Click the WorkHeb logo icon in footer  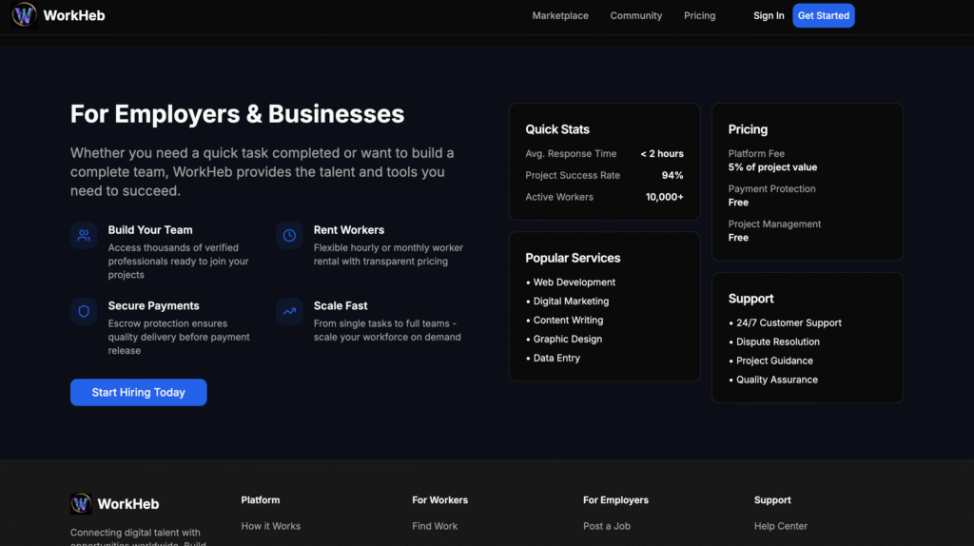click(x=81, y=504)
